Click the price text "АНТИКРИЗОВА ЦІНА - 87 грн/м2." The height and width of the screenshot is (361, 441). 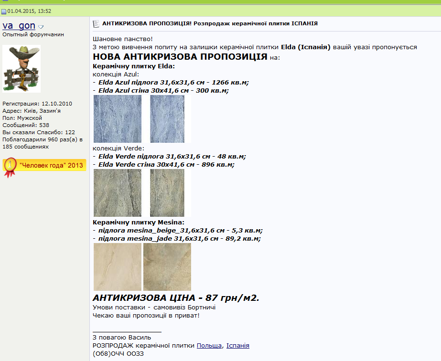(x=176, y=298)
